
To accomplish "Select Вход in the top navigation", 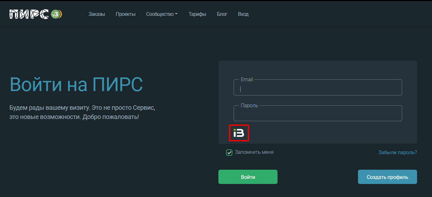I will click(243, 14).
